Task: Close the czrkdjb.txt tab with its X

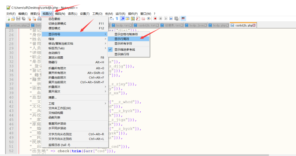Action: [x=157, y=25]
